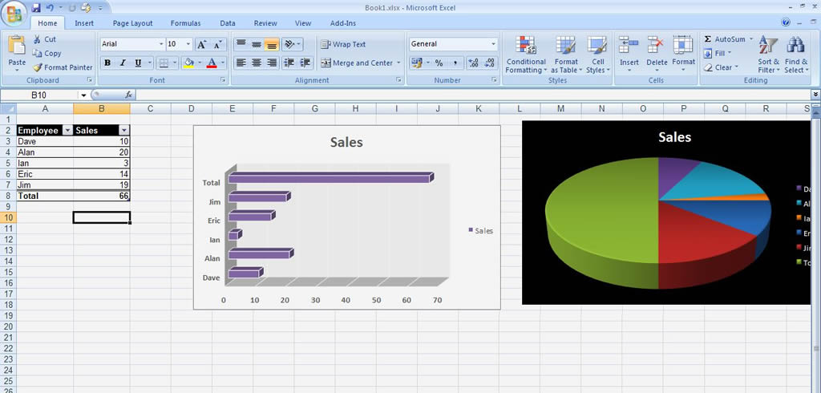The width and height of the screenshot is (821, 393).
Task: Open Conditional Formatting
Action: click(x=526, y=55)
